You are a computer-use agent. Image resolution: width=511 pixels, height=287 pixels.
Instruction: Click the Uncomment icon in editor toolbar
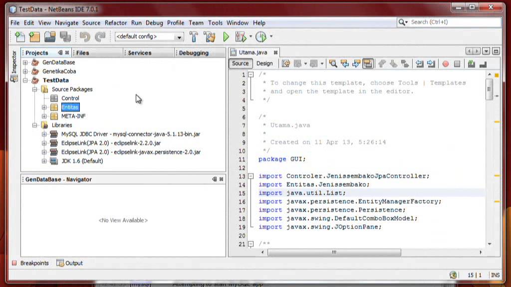click(x=483, y=64)
